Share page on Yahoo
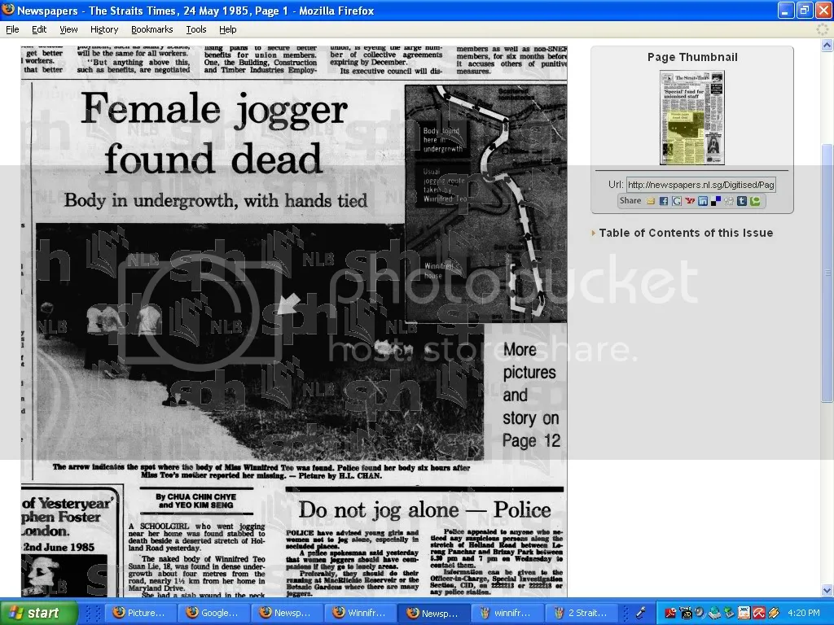The width and height of the screenshot is (834, 625). 690,201
